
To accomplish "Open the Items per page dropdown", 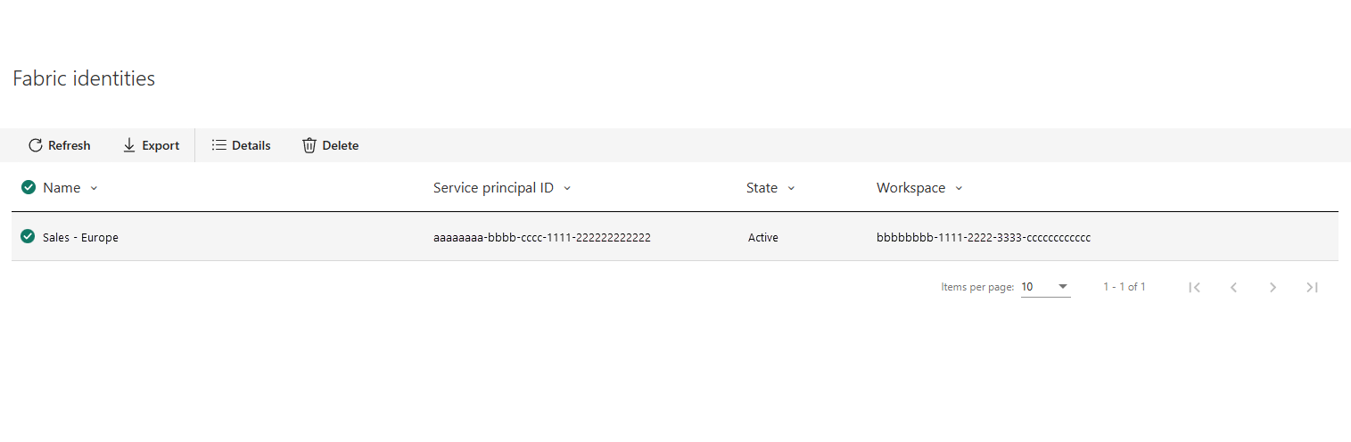I will [1045, 287].
